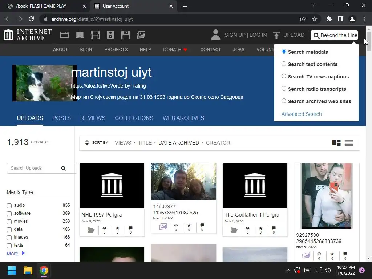
Task: Click Chrome icon in taskbar
Action: click(44, 270)
